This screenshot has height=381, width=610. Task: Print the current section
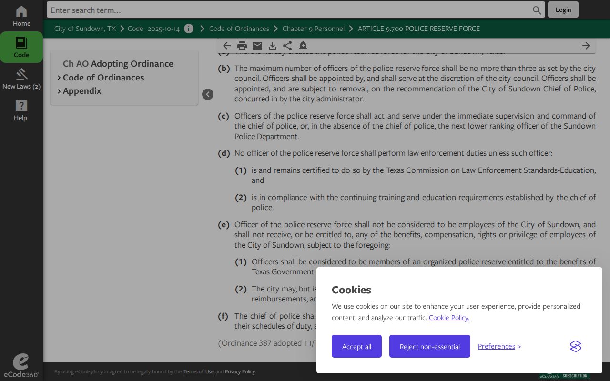[x=242, y=46]
